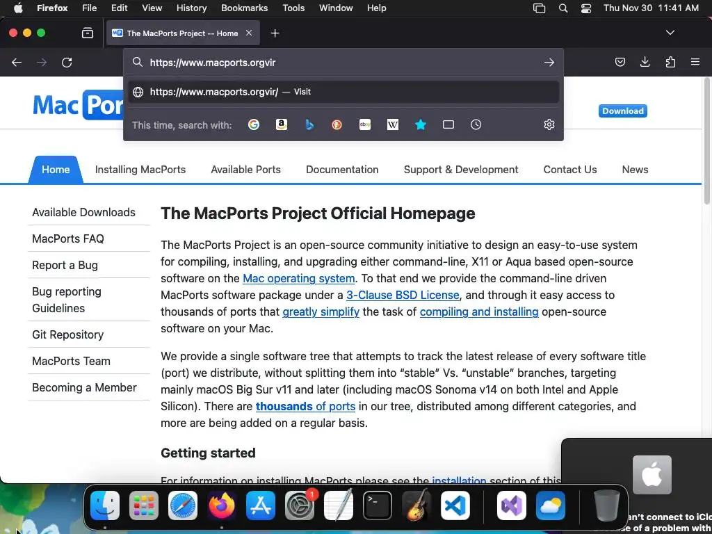Click the page vertical scrollbar
The image size is (712, 534).
(706, 140)
